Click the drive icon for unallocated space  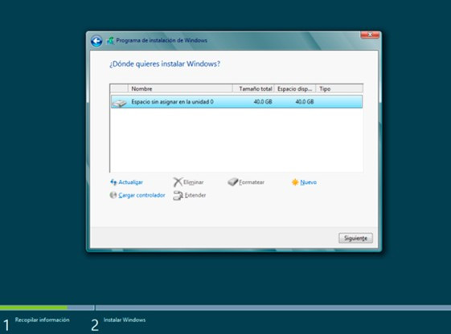pyautogui.click(x=119, y=102)
